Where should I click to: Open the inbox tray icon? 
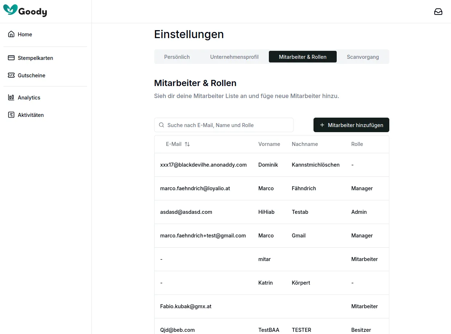pos(438,12)
